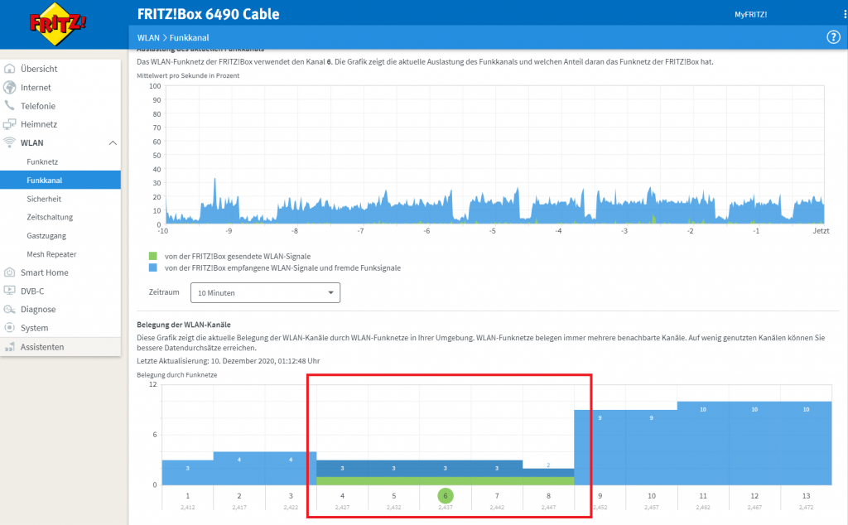The height and width of the screenshot is (525, 848).
Task: Click the MyFRITZ! link in header
Action: [750, 15]
